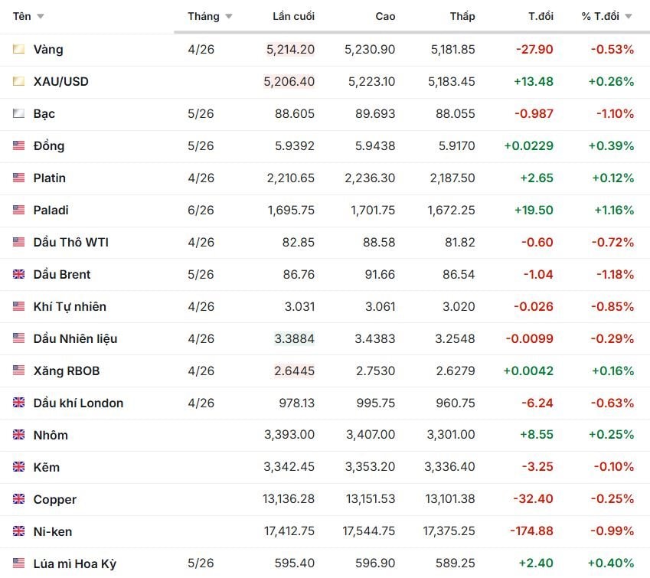This screenshot has height=578, width=650.
Task: Open the Dầu Thô WTI link
Action: [70, 243]
